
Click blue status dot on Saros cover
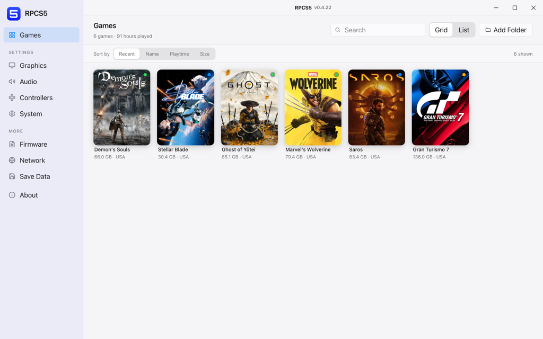click(x=400, y=75)
